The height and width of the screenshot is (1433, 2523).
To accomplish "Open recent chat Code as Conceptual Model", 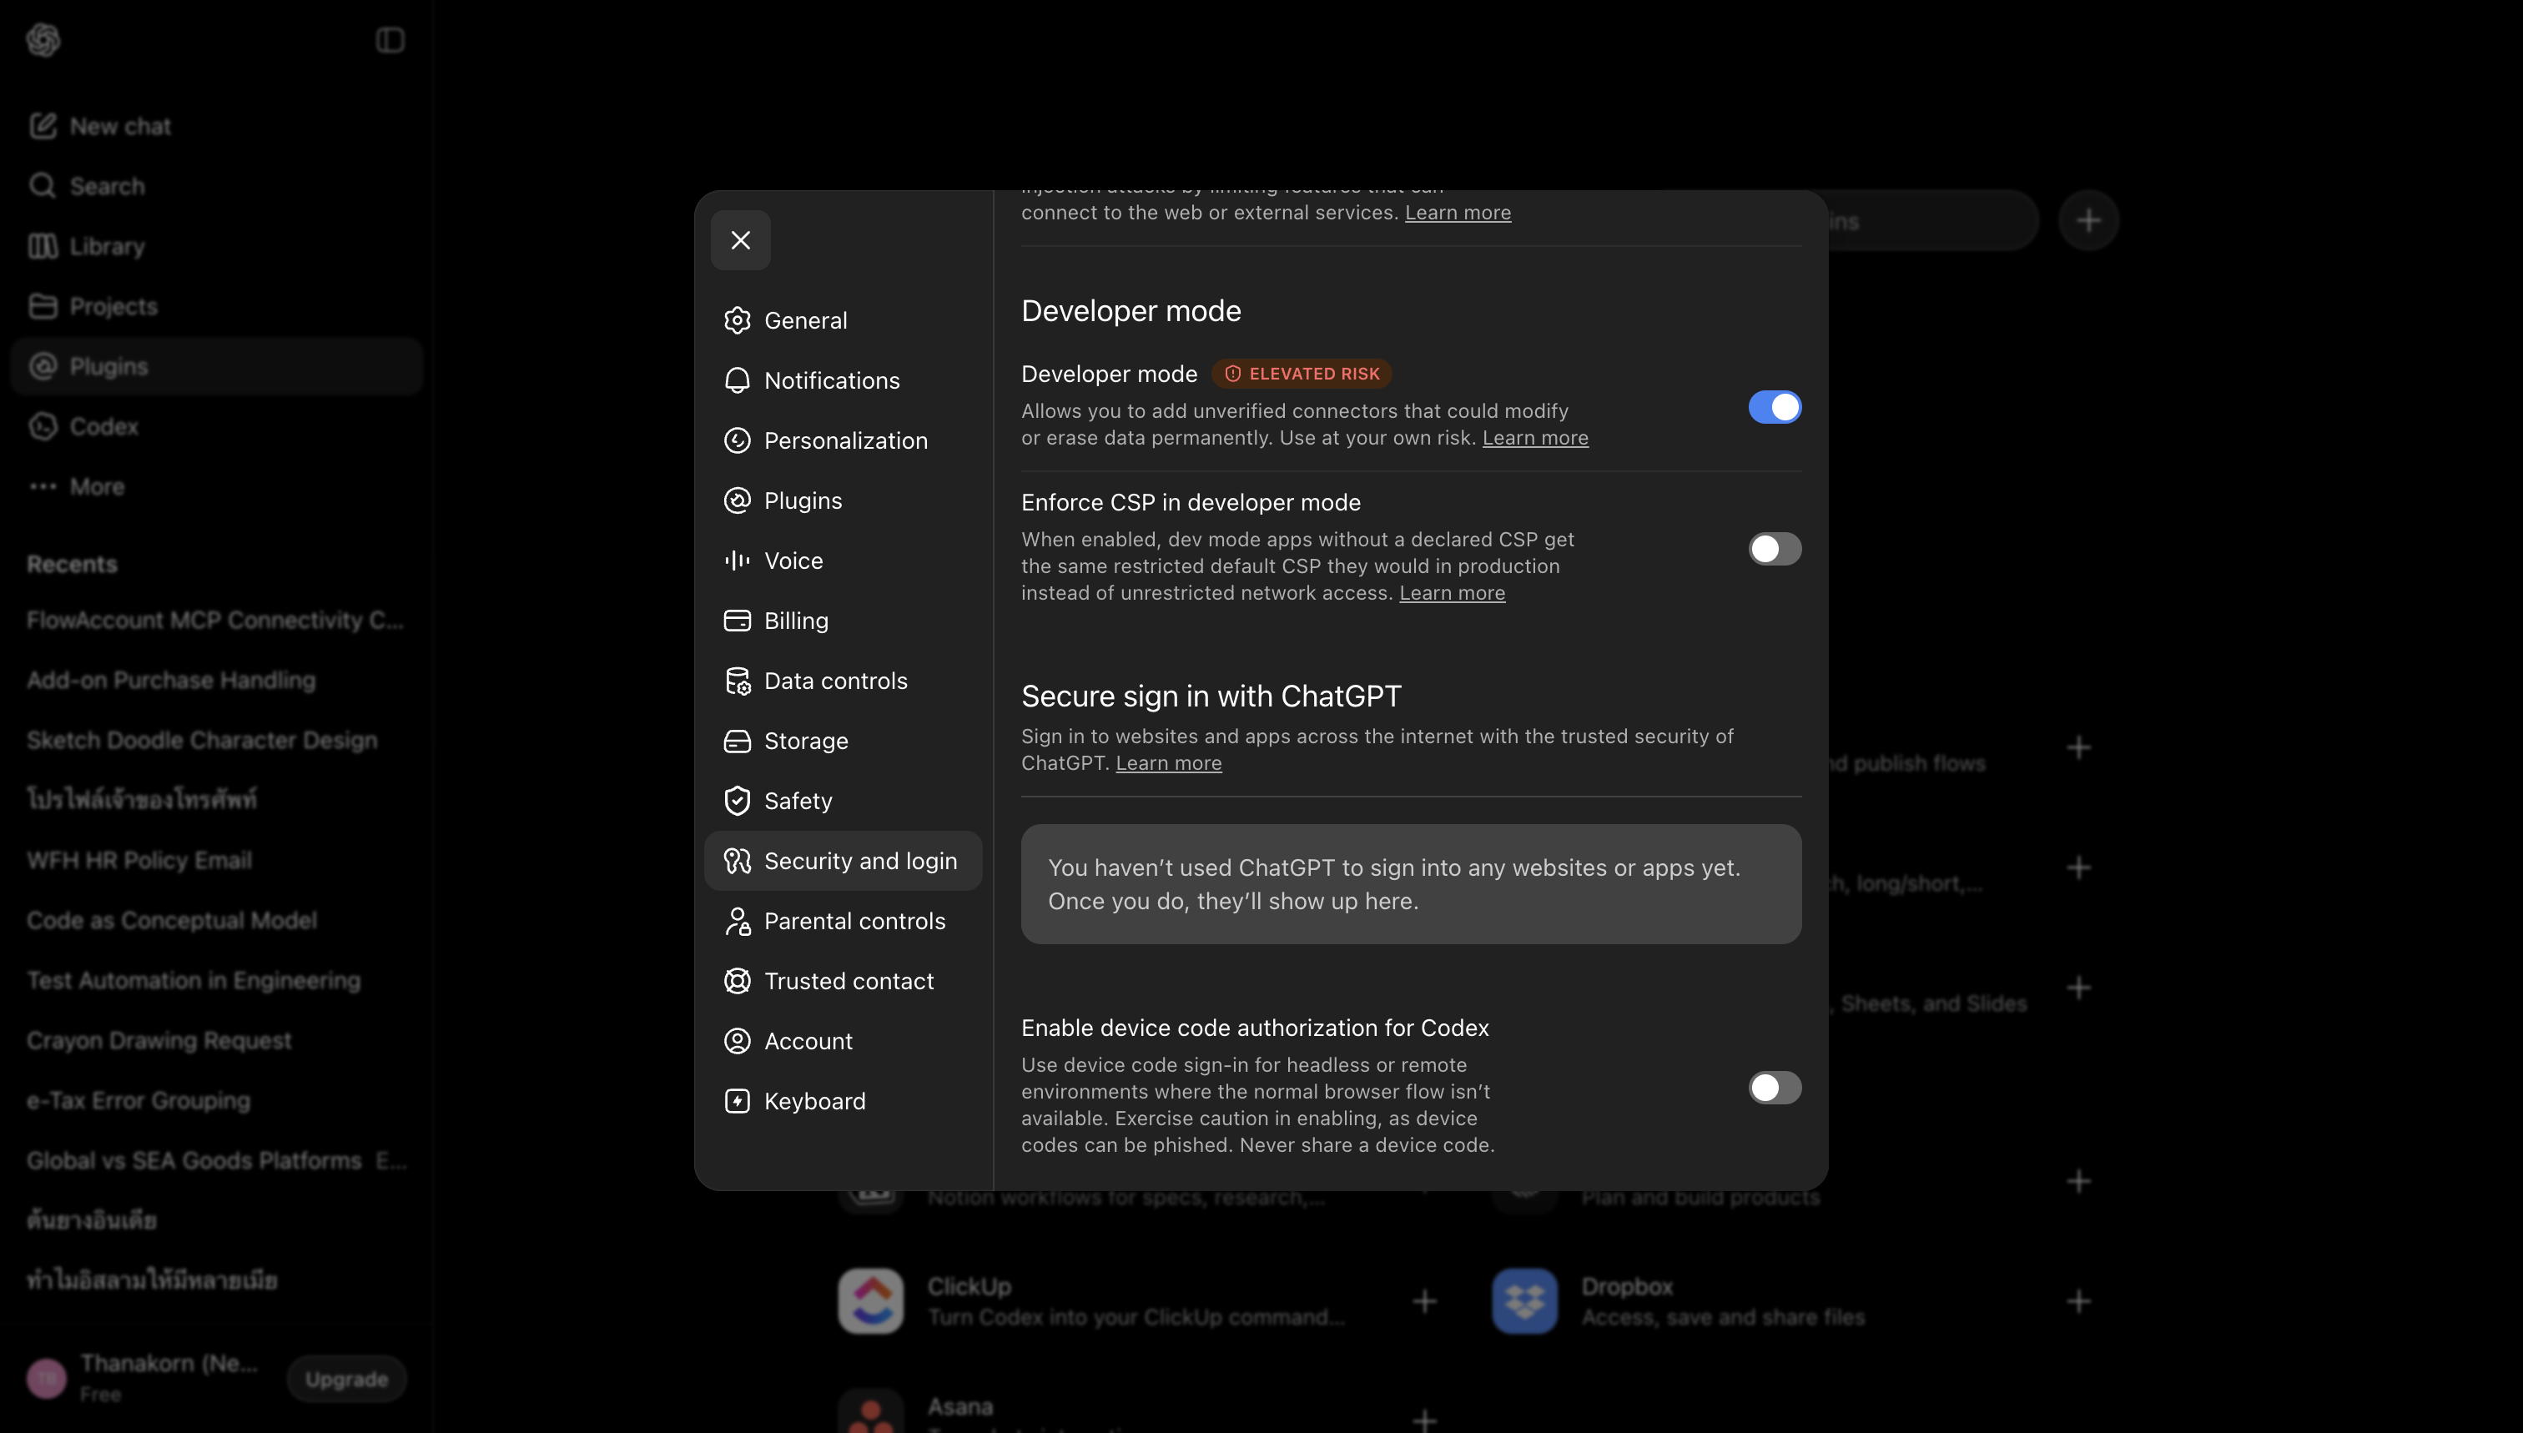I will point(217,920).
